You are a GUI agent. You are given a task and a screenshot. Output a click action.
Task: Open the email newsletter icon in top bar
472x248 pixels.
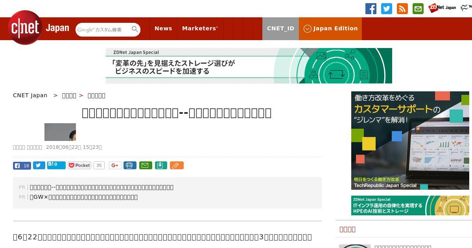point(418,9)
